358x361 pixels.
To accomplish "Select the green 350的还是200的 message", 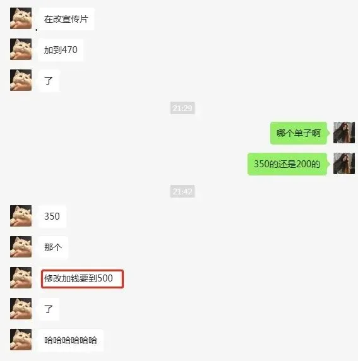I will pos(287,164).
